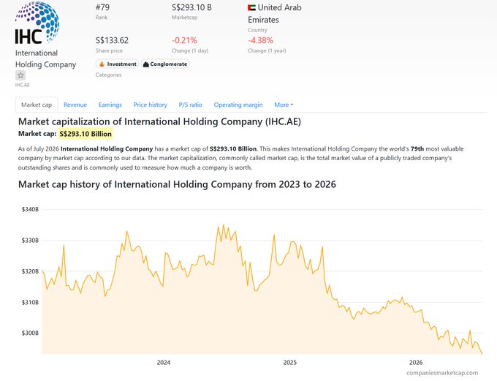
Task: Click the -4.38% one year change
Action: [260, 40]
